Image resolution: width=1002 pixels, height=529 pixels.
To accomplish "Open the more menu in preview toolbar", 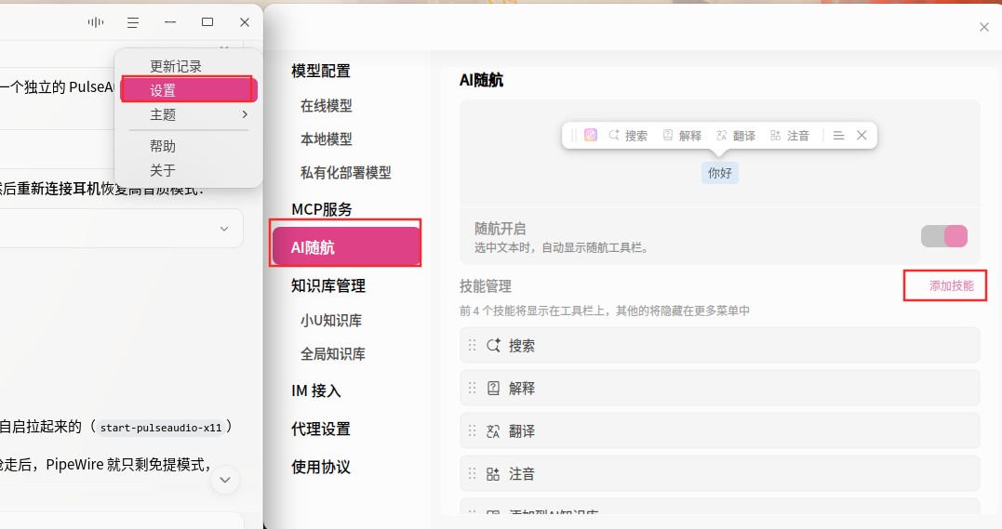I will coord(838,136).
